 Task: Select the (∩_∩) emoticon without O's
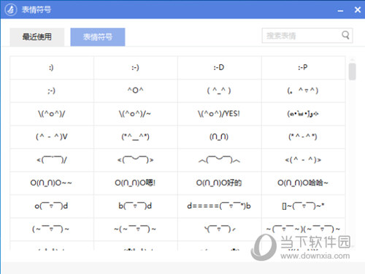click(x=220, y=137)
